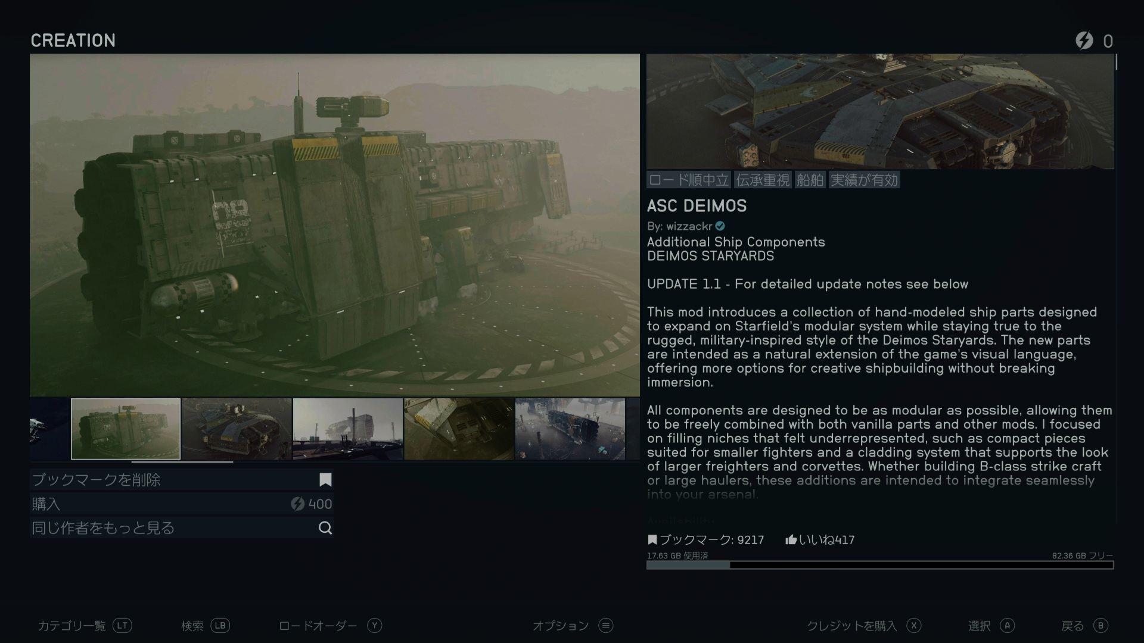Click the 実績が有効 tag
Screen dimensions: 1144x643
pos(864,180)
